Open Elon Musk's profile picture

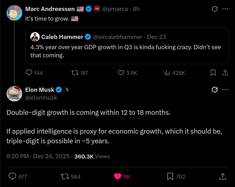pyautogui.click(x=14, y=93)
